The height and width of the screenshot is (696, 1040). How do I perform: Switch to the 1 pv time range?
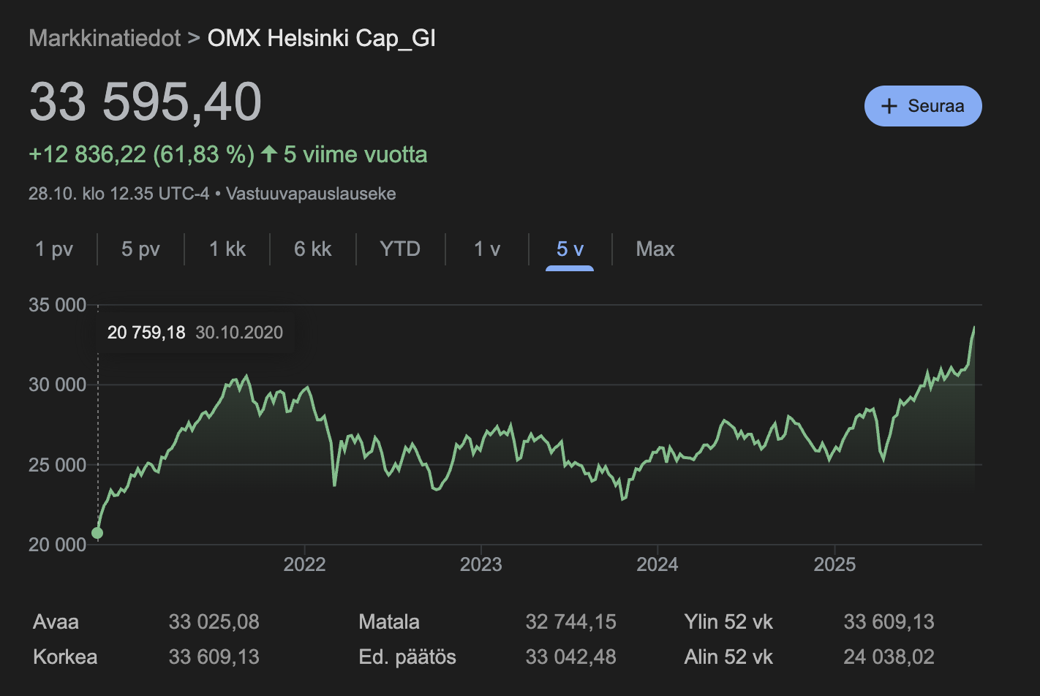pyautogui.click(x=54, y=249)
